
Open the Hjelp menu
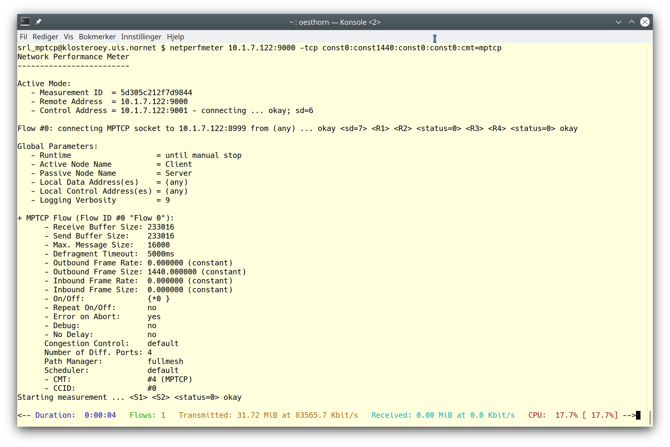point(175,37)
